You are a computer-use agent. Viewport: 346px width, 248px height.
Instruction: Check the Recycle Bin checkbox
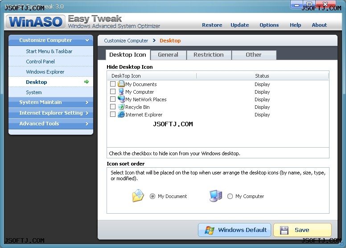[x=113, y=107]
